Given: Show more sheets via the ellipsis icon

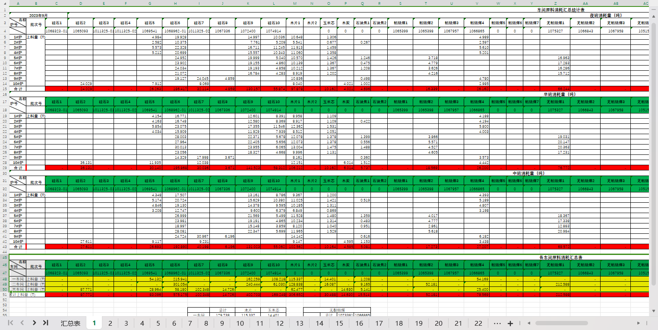Looking at the screenshot, I should click(x=497, y=324).
